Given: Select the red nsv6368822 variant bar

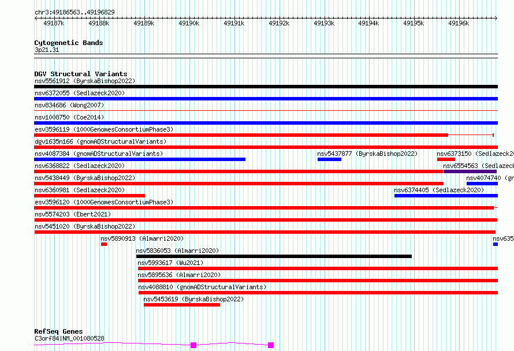Looking at the screenshot, I should (239, 171).
